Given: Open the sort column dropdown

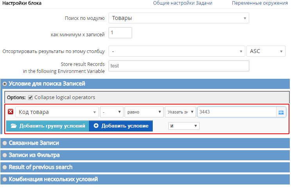Looking at the screenshot, I should click(x=177, y=51).
